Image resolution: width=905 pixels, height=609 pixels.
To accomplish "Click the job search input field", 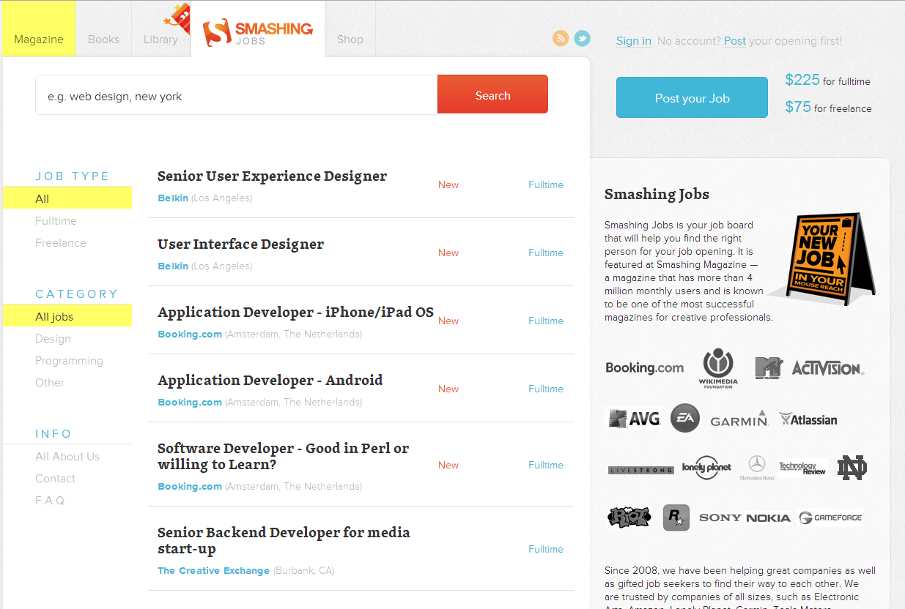I will pos(236,94).
